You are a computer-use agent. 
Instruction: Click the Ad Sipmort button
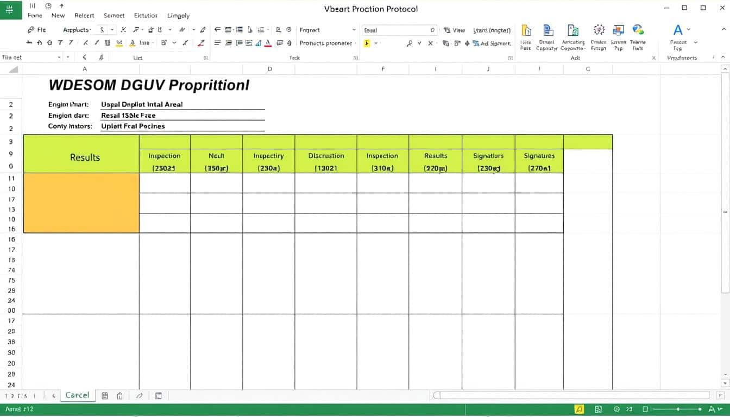pyautogui.click(x=492, y=43)
